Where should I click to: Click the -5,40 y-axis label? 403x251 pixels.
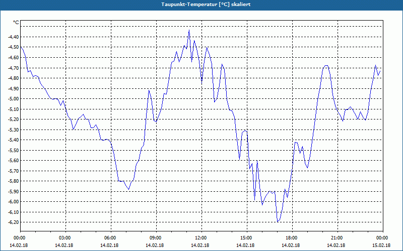click(14, 140)
